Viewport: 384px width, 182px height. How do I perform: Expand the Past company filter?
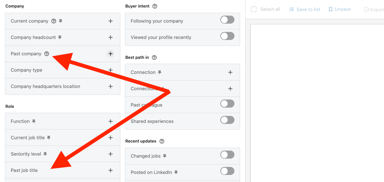110,54
